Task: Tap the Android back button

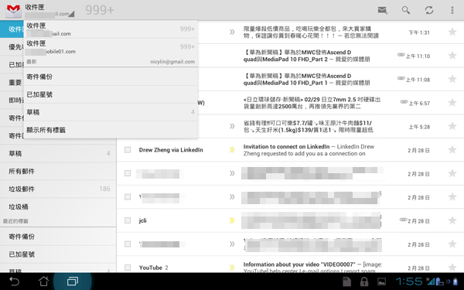Action: click(x=14, y=281)
